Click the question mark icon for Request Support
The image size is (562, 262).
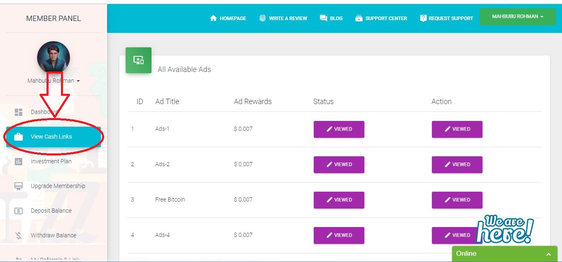click(x=423, y=18)
